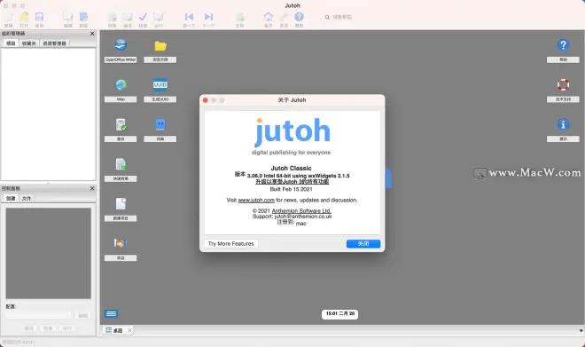Click the UUID generator desktop icon
This screenshot has width=585, height=347.
click(x=160, y=85)
